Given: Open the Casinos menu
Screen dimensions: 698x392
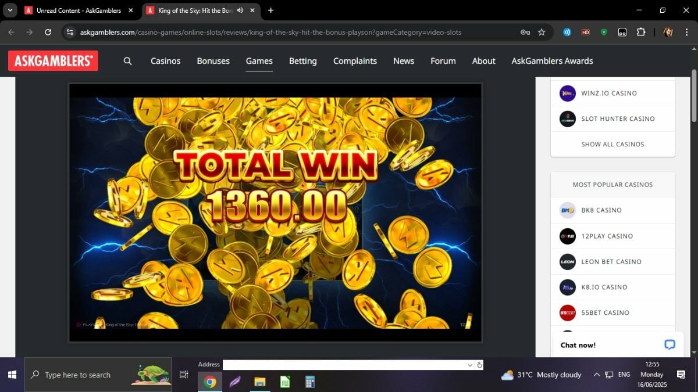Looking at the screenshot, I should (165, 61).
